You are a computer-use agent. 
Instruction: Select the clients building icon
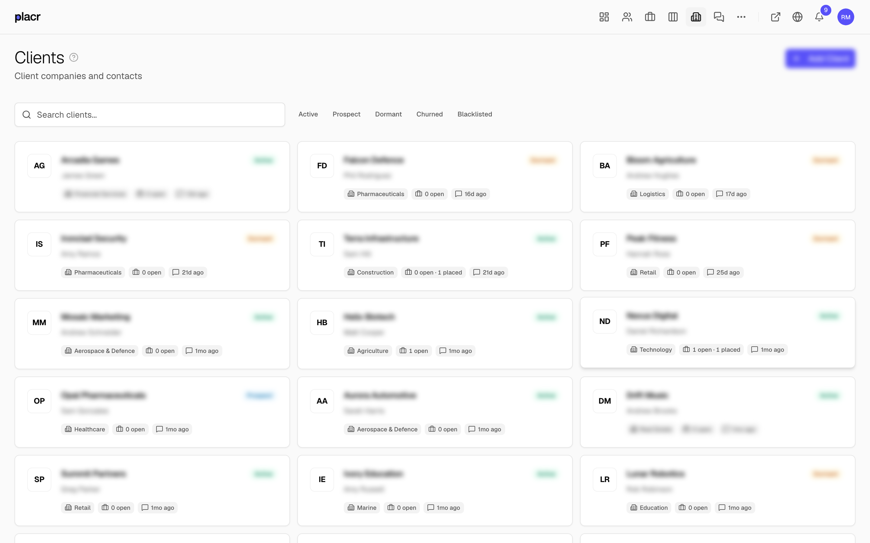pyautogui.click(x=696, y=17)
